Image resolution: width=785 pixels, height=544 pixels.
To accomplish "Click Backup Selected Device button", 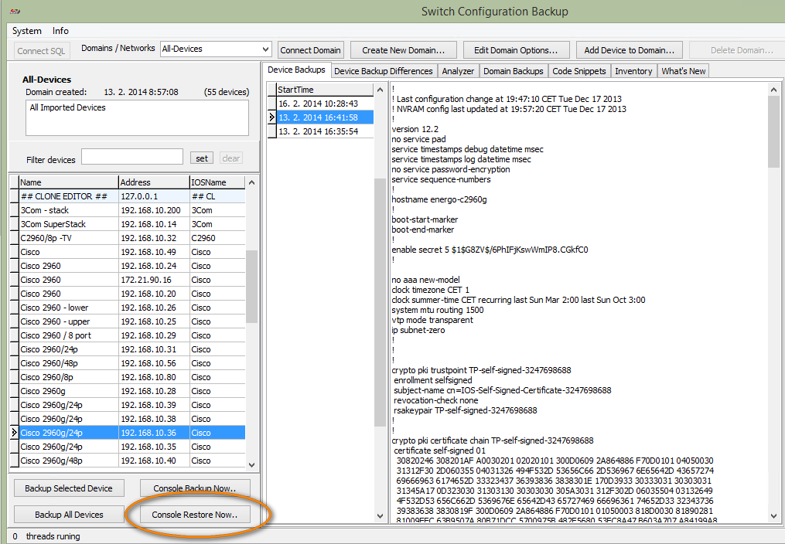I will pyautogui.click(x=69, y=488).
